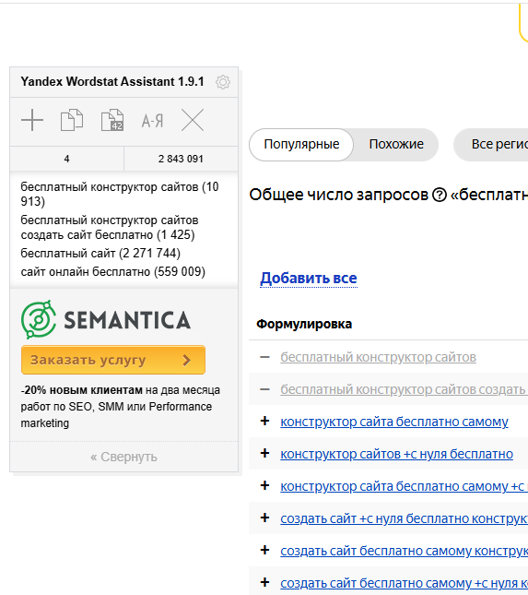The height and width of the screenshot is (595, 528).
Task: Remove 'бесплатный конструктор сайтов создать' with minus
Action: point(265,389)
